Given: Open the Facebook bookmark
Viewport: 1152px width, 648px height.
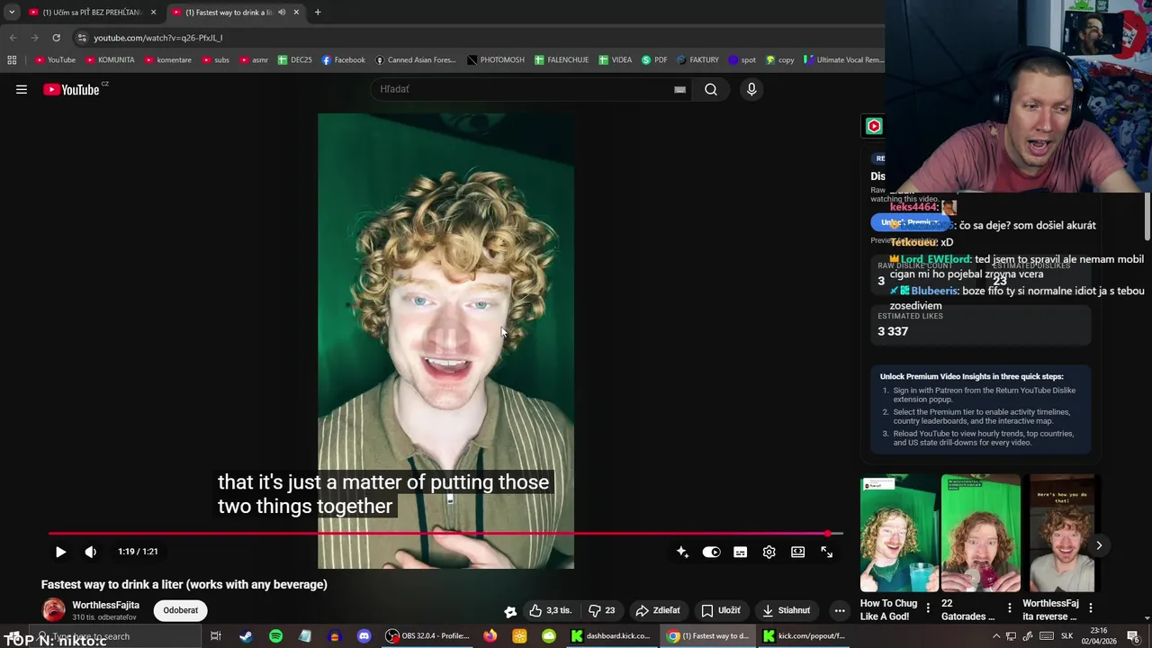Looking at the screenshot, I should (343, 60).
